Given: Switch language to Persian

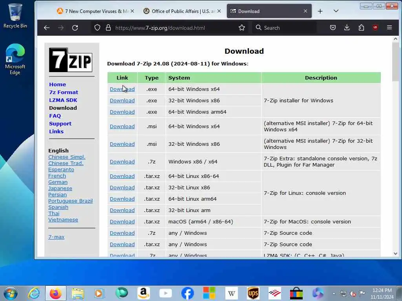Looking at the screenshot, I should (57, 195).
